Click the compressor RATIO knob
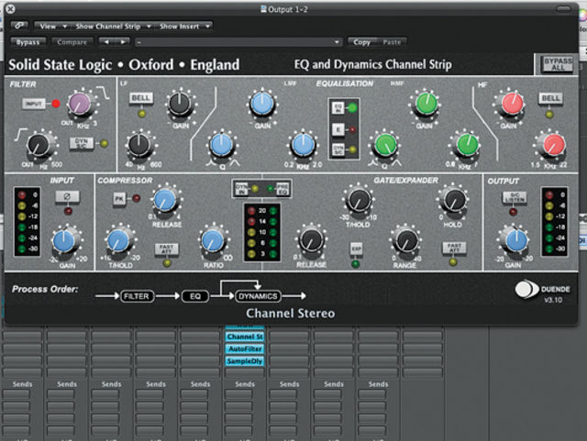 pos(212,241)
